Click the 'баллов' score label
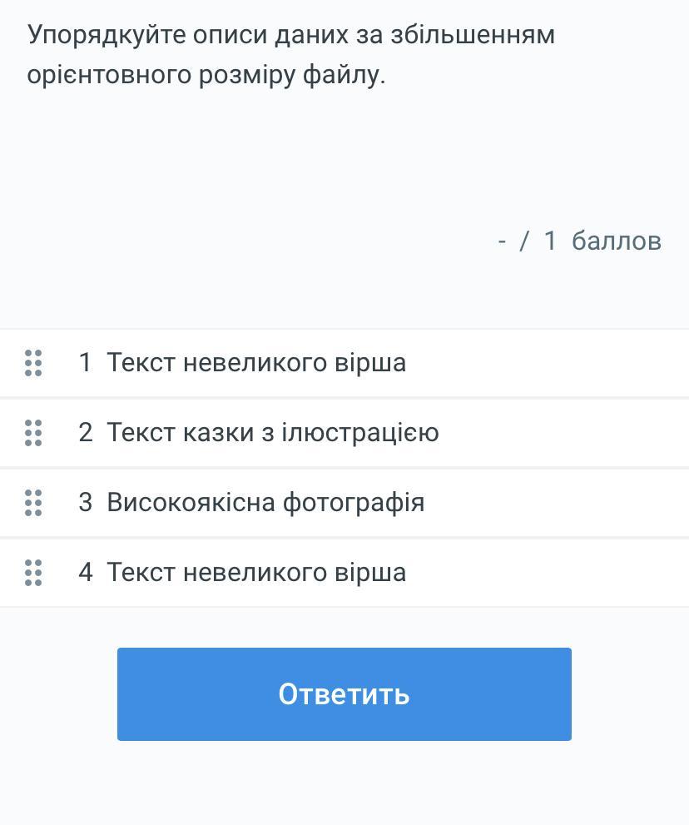689x825 pixels. click(x=617, y=241)
